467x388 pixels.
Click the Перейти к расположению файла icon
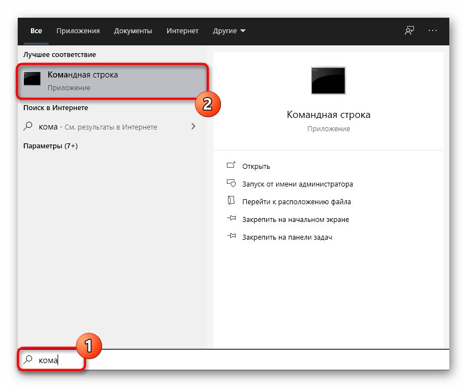coord(231,201)
